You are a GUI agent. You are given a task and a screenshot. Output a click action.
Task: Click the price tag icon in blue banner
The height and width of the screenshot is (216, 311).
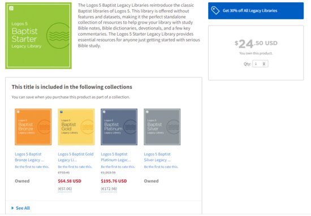[215, 11]
